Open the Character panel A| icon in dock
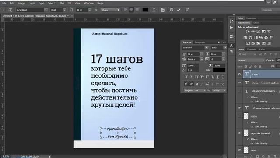Viewport: 280px width, 158px height. [x=231, y=45]
